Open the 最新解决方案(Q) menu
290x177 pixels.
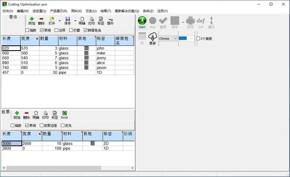tap(127, 11)
